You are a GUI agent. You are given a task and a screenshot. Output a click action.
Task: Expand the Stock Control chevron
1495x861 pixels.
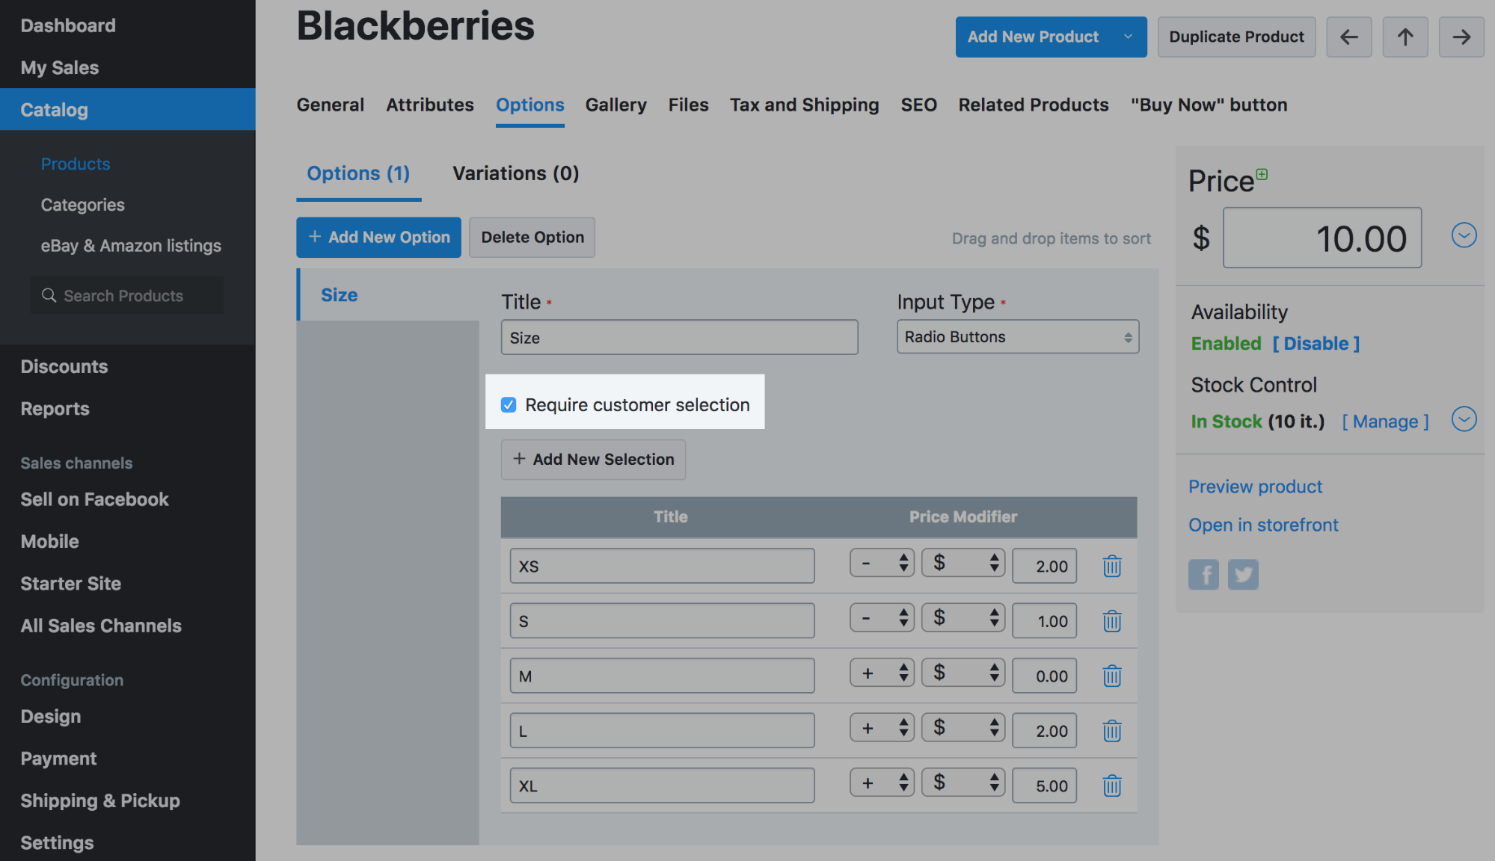pos(1464,419)
